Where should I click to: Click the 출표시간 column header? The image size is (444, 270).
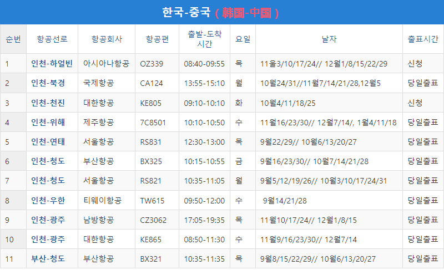[423, 39]
